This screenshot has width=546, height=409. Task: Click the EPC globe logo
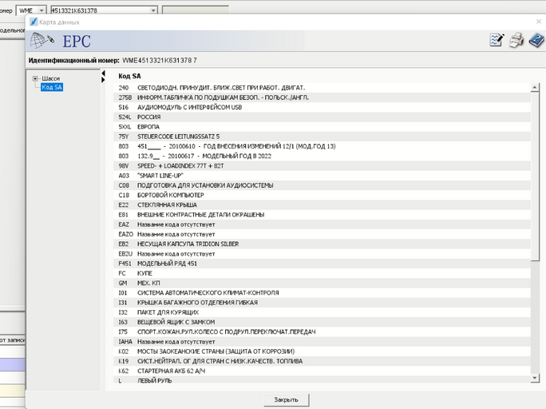coord(42,41)
